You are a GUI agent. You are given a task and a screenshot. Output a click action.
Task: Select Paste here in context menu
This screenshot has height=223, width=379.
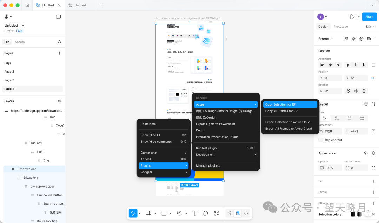coord(164,124)
